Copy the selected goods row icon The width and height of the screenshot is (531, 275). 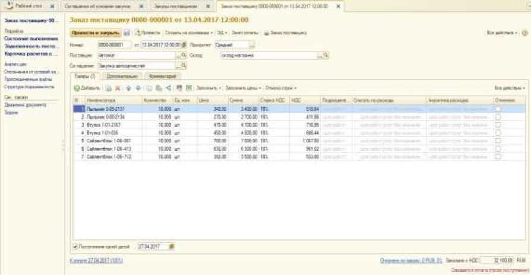click(x=108, y=88)
